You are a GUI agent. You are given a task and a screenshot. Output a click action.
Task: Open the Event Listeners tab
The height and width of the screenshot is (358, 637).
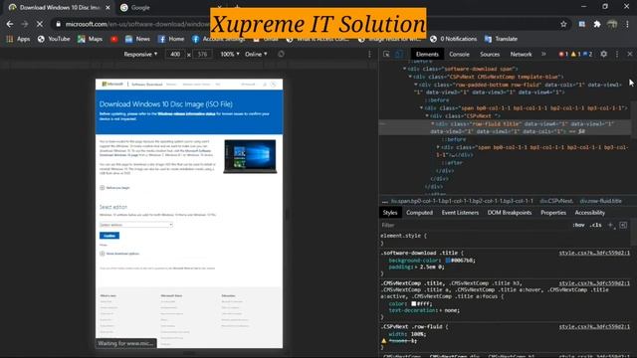[x=460, y=212]
